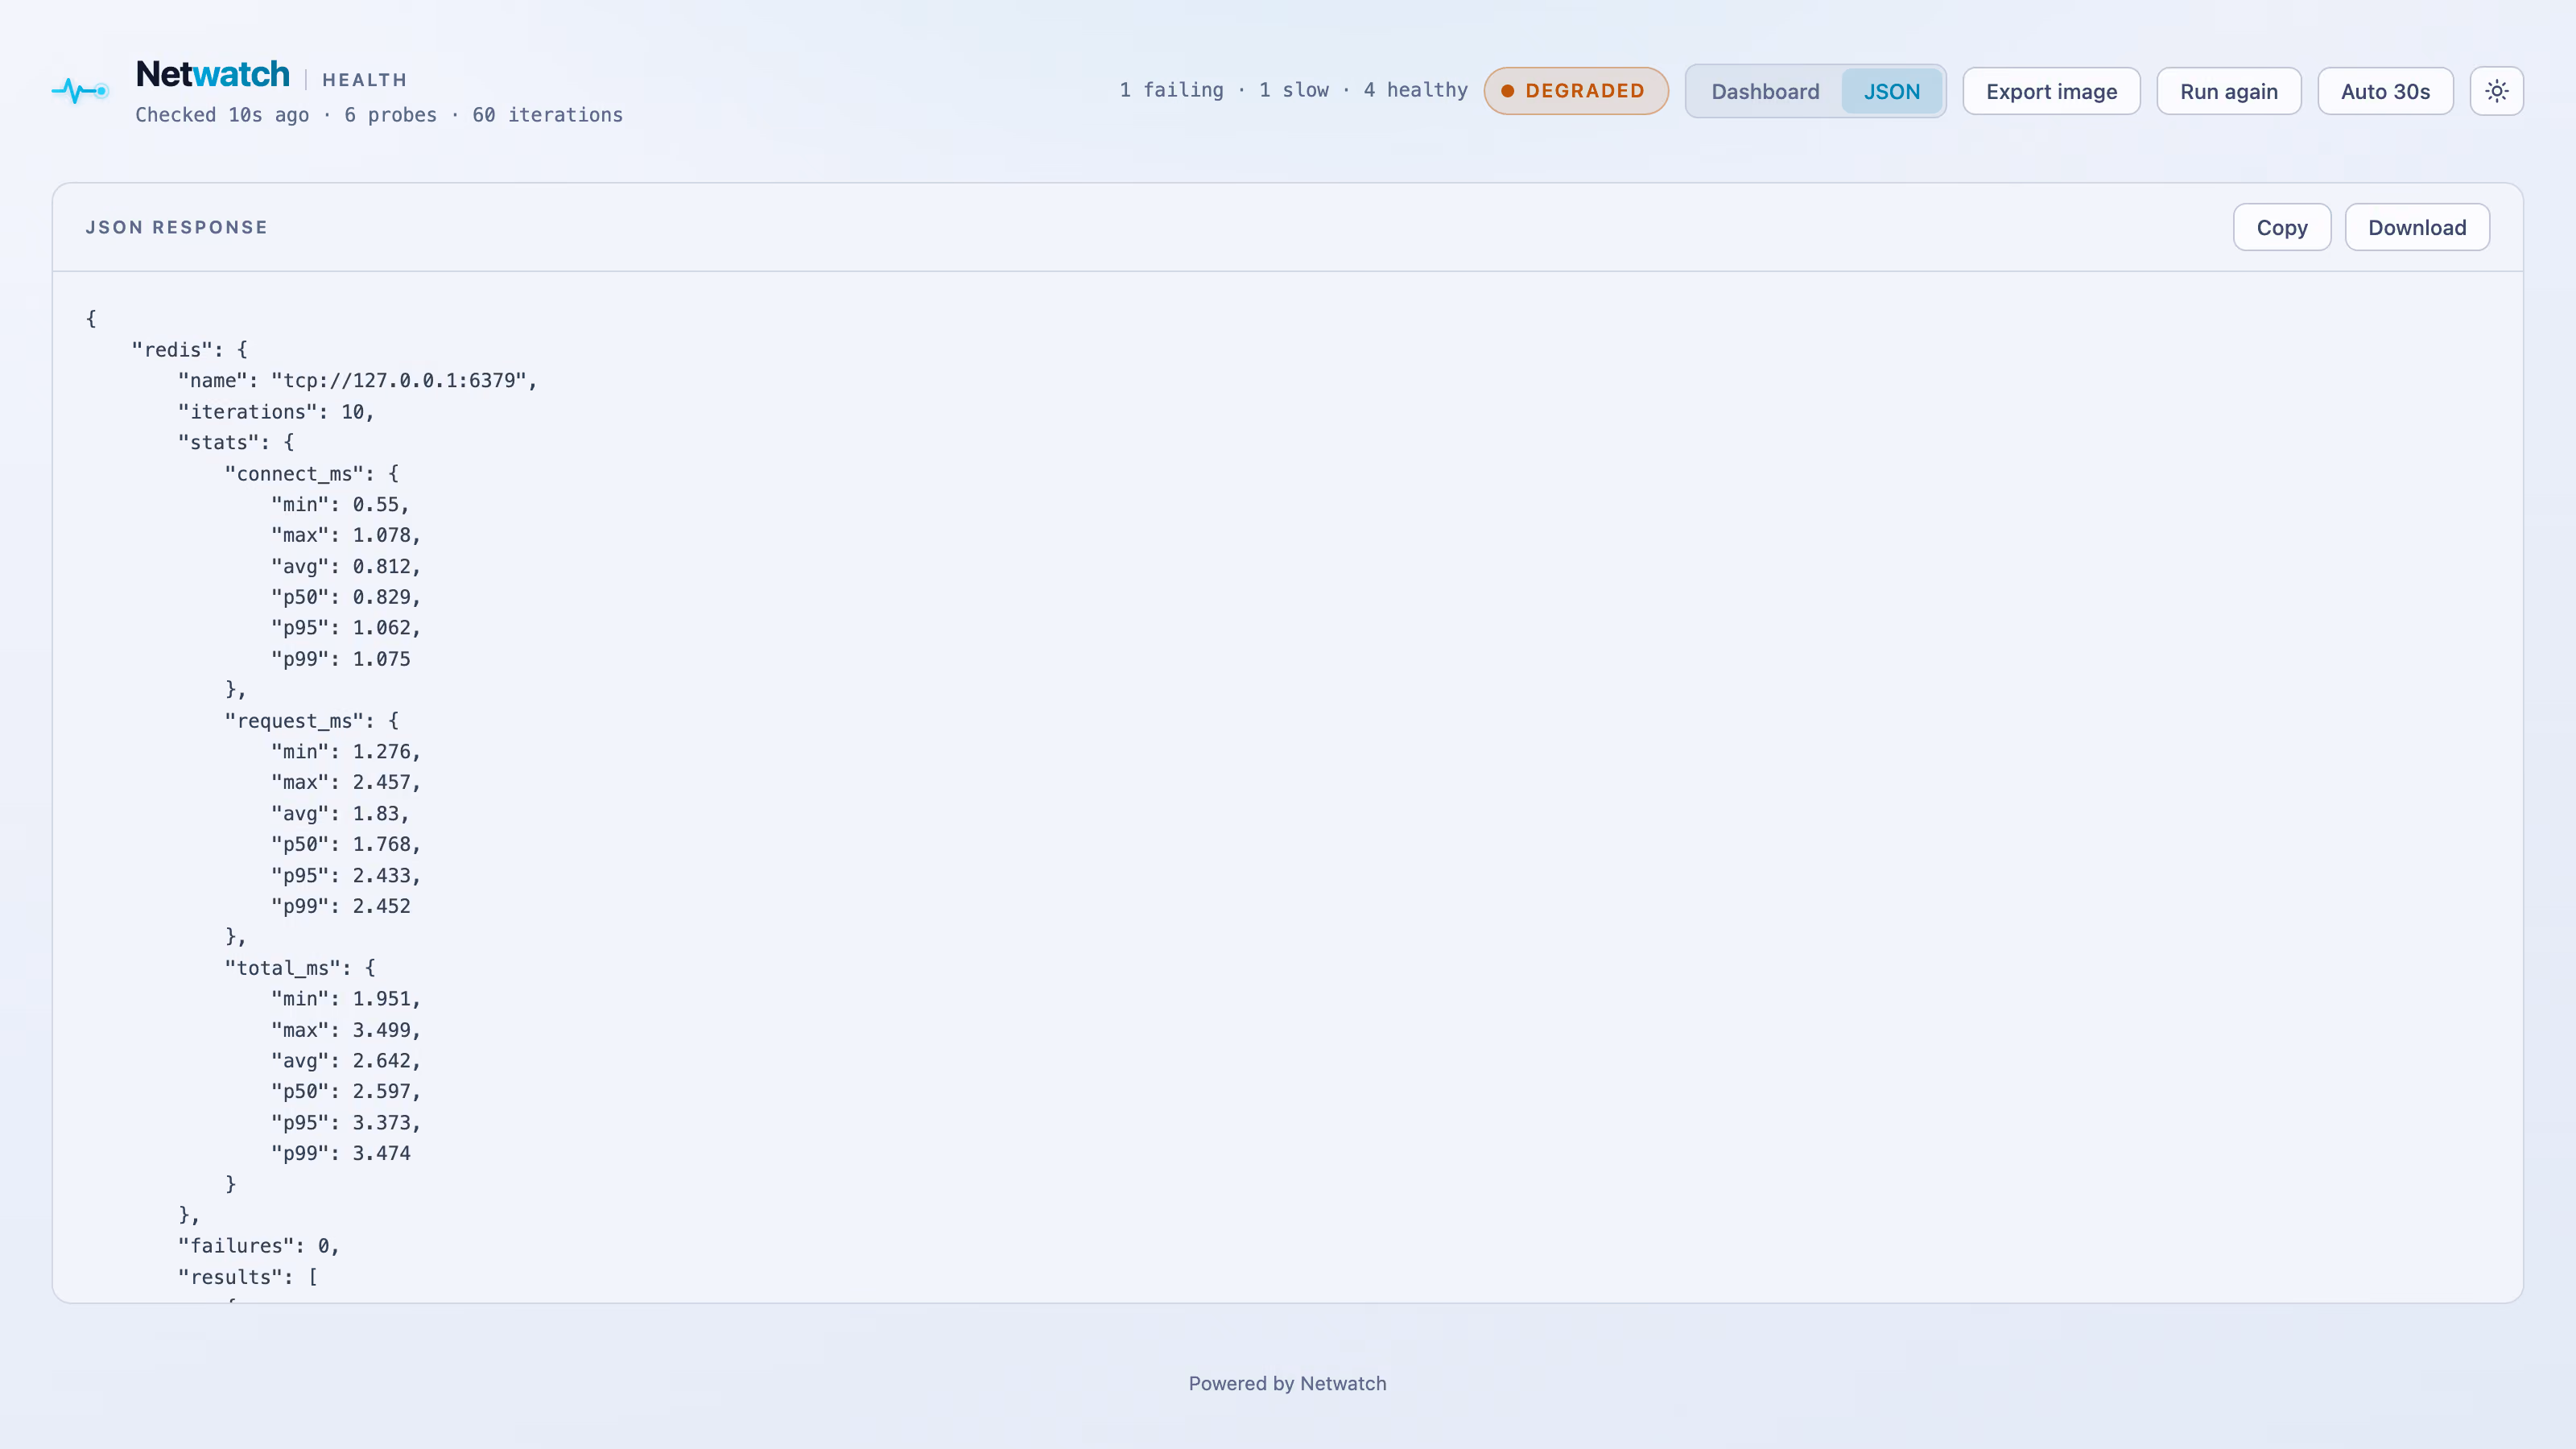Click the "stats": { line
The width and height of the screenshot is (2576, 1449).
(236, 443)
